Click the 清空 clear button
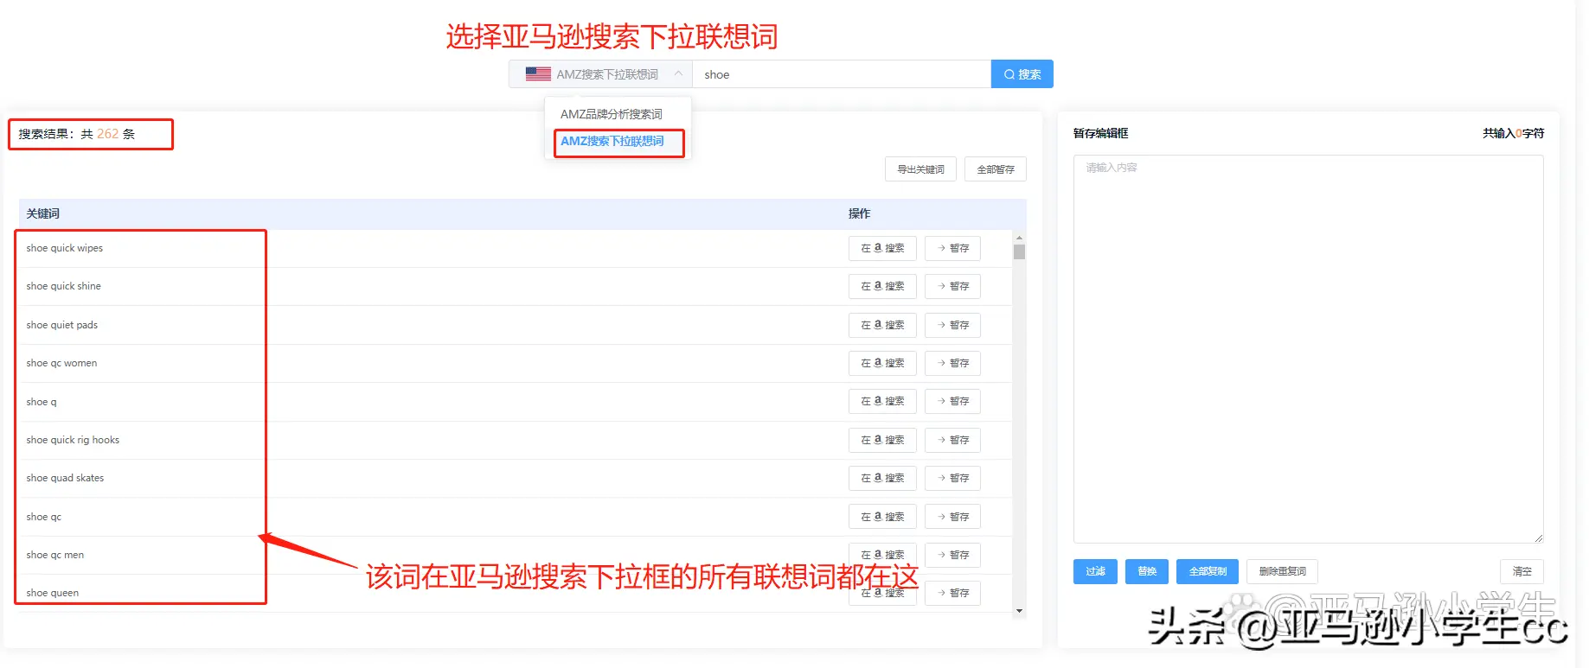The height and width of the screenshot is (668, 1589). (x=1522, y=571)
